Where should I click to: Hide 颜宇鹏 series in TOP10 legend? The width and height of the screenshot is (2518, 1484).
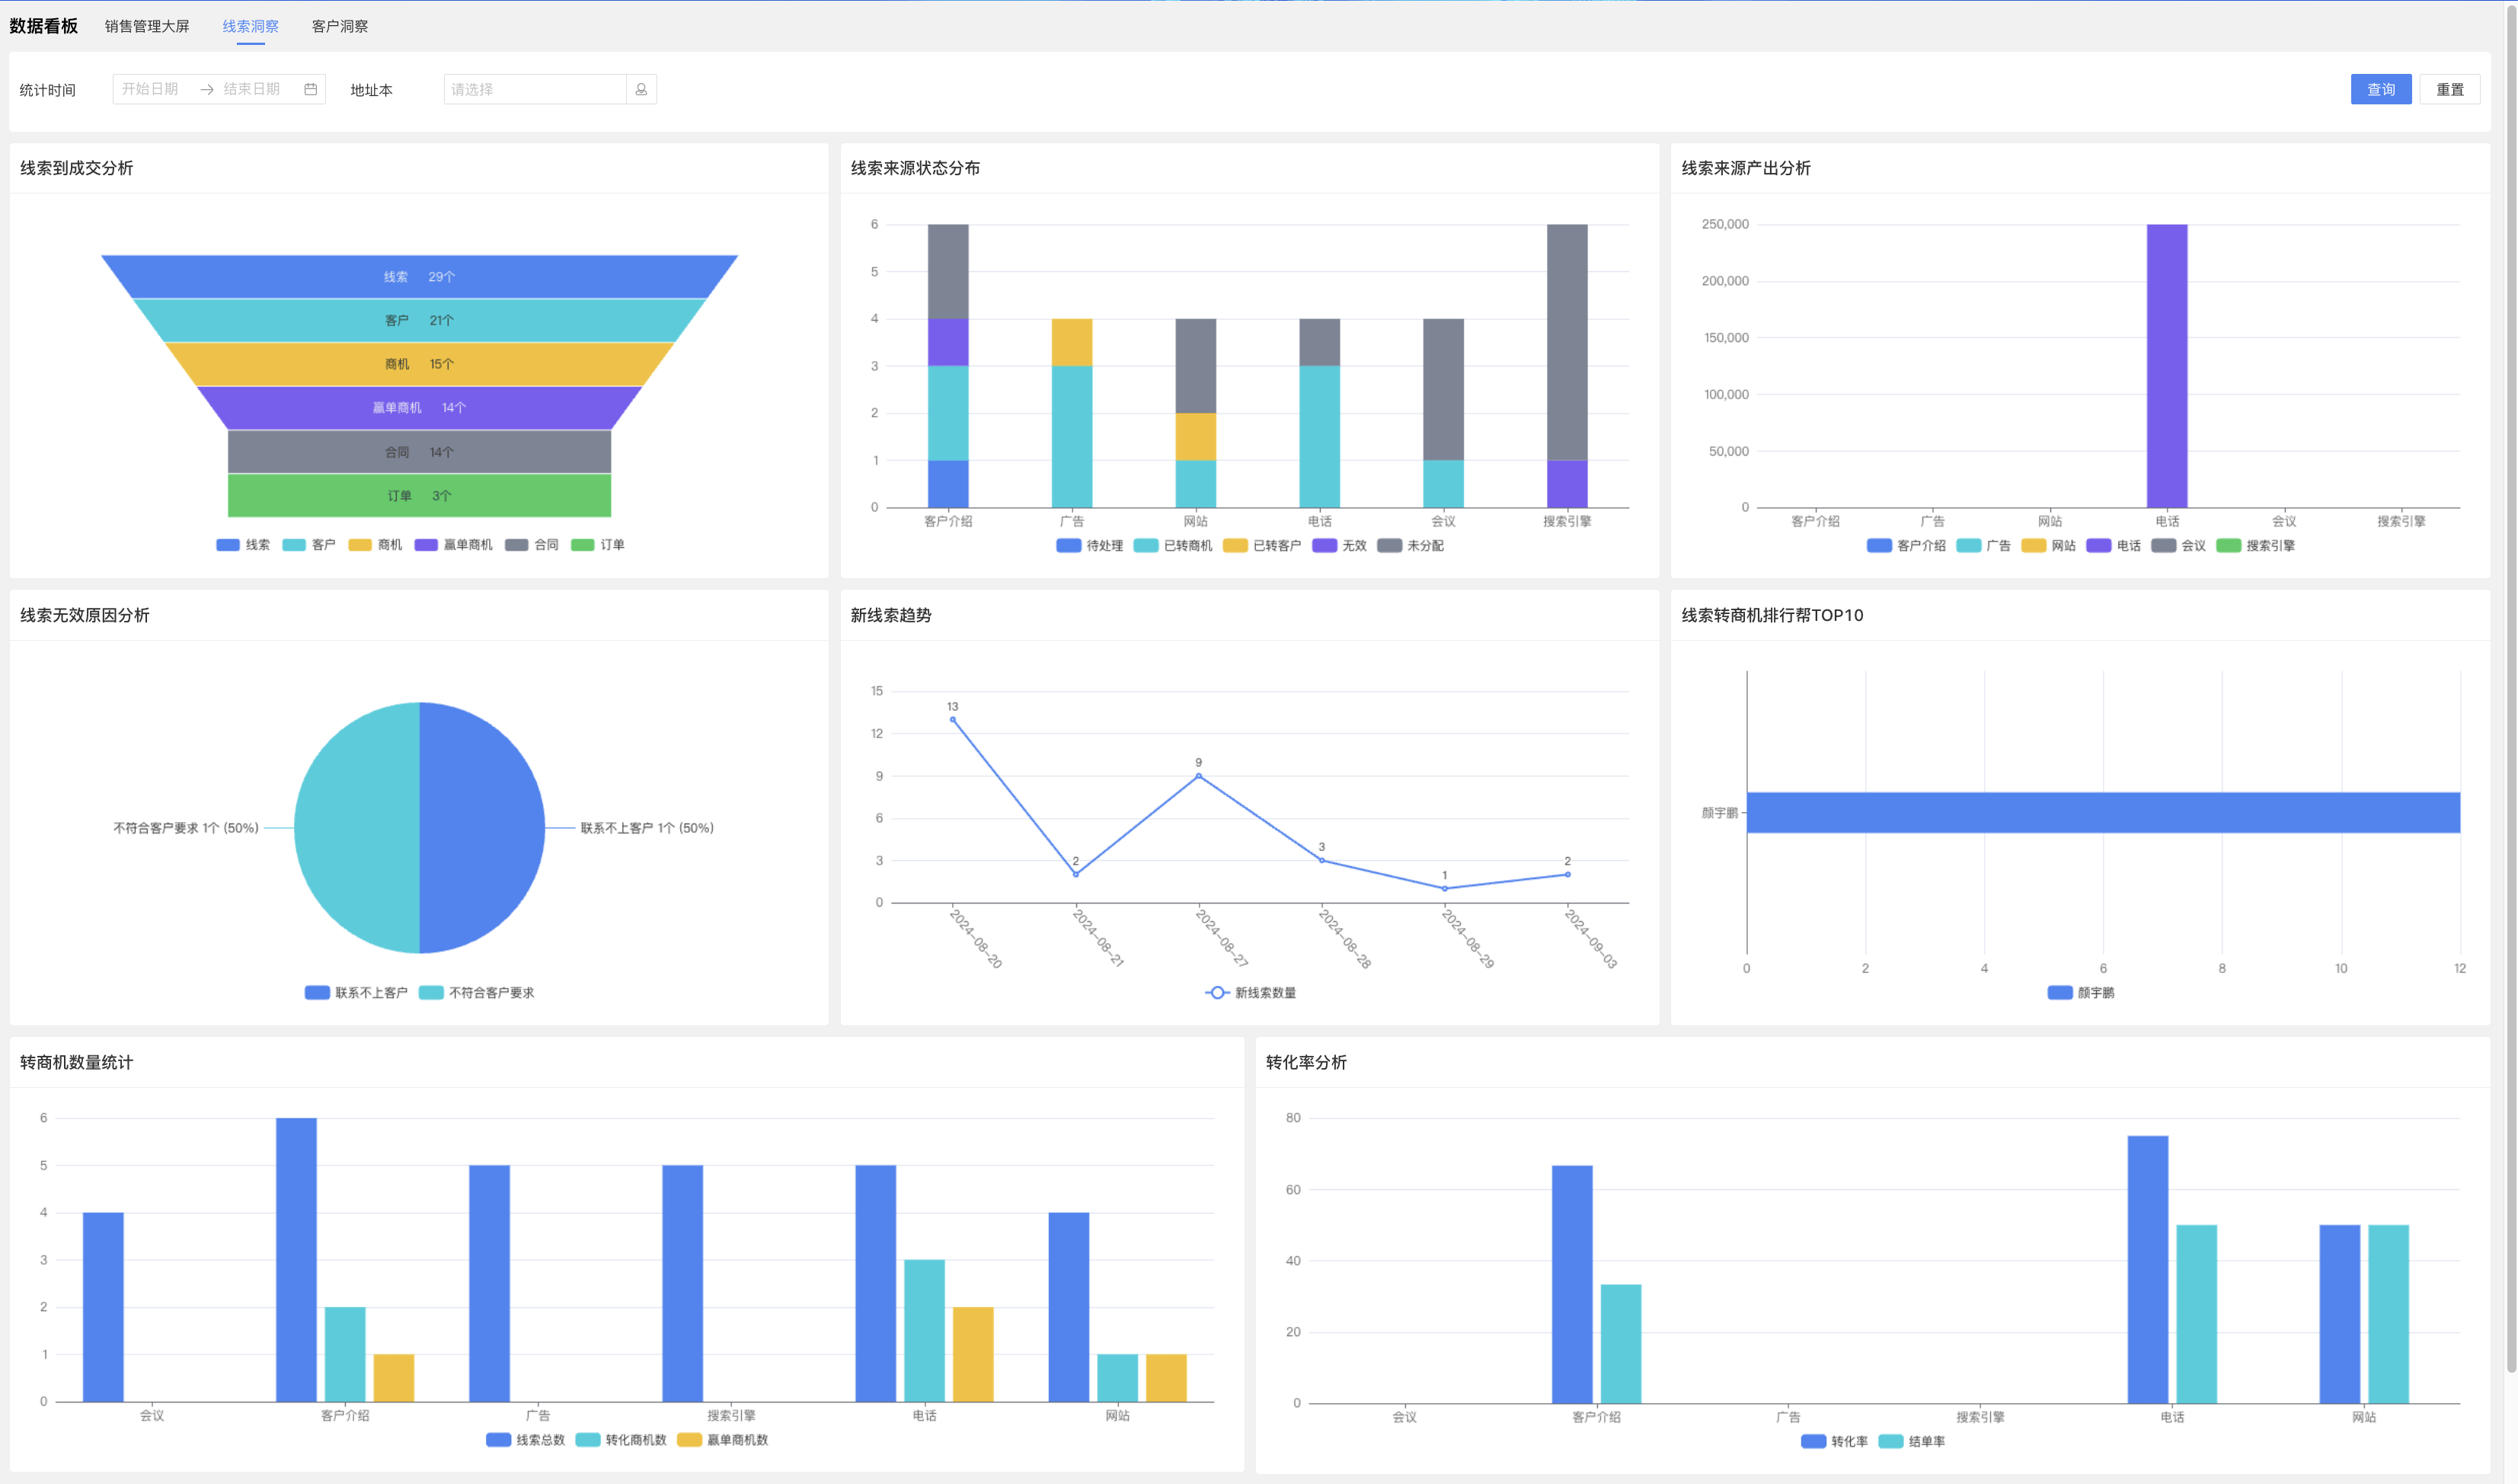[2080, 993]
